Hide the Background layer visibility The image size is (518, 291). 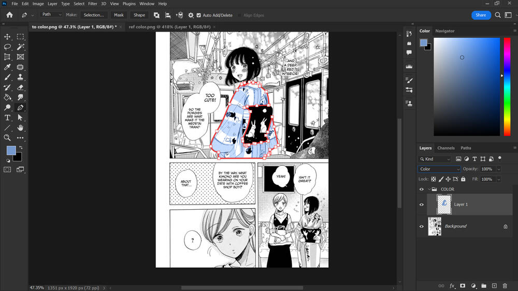(x=421, y=226)
